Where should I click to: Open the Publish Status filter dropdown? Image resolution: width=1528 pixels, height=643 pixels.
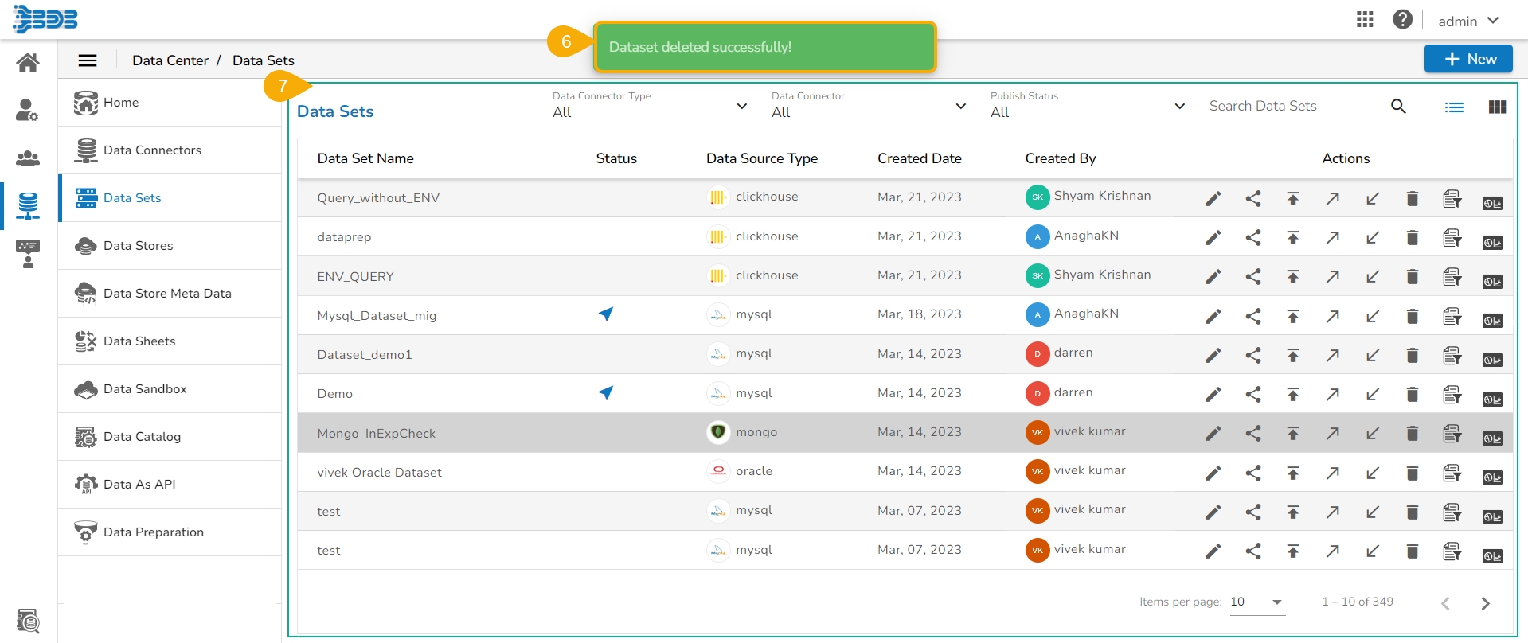click(x=1090, y=107)
